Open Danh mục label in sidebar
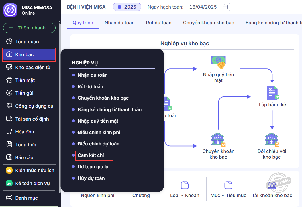This screenshot has width=302, height=207. click(27, 198)
